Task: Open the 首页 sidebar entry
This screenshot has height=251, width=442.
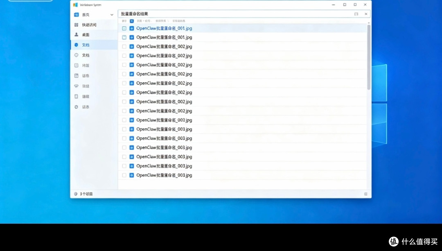Action: 86,15
